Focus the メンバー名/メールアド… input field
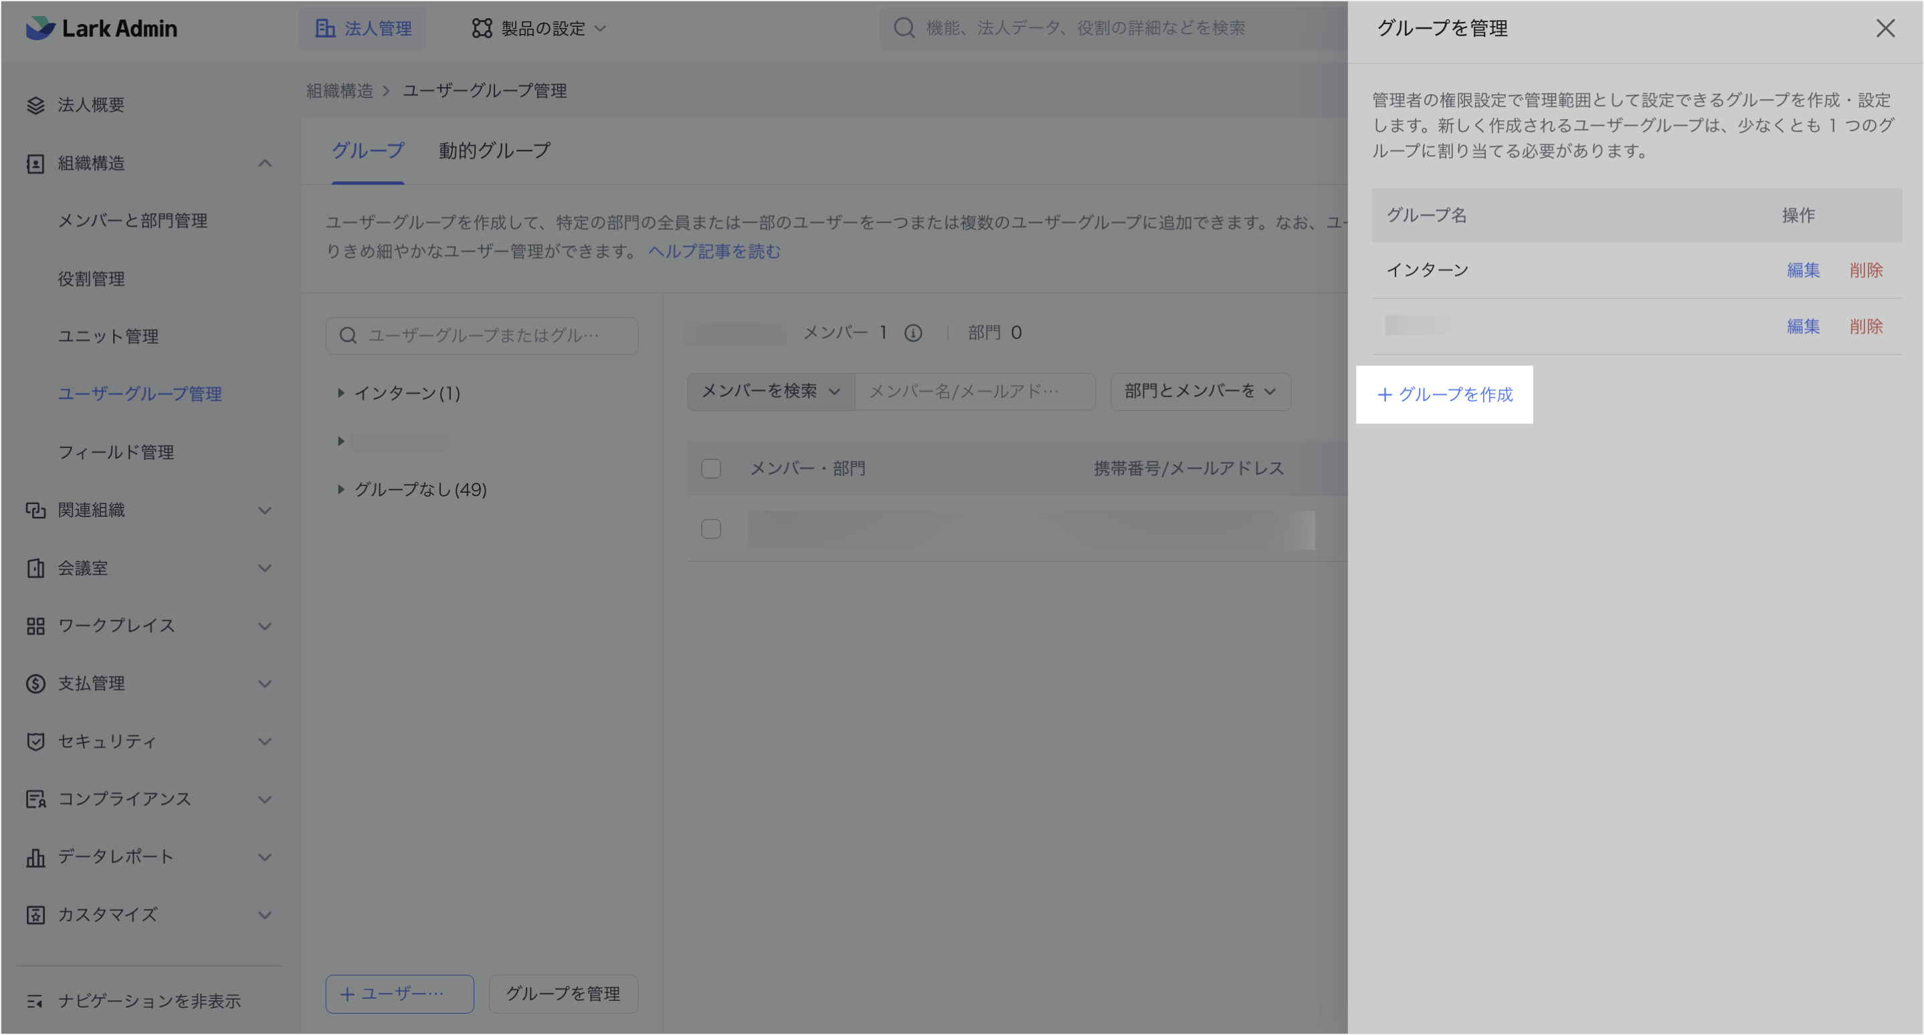This screenshot has height=1035, width=1924. coord(975,392)
